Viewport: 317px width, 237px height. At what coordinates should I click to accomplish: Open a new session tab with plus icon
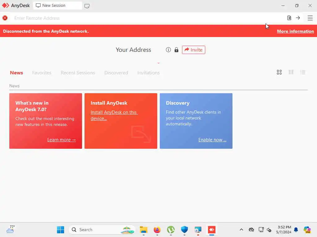coord(87,6)
